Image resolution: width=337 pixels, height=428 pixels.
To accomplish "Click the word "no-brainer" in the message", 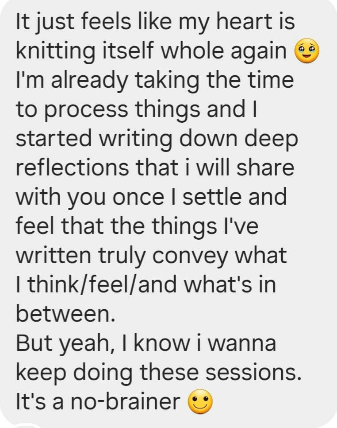I will click(x=119, y=402).
